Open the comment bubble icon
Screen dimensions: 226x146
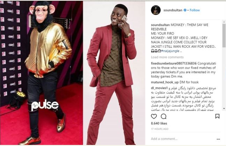tap(163, 116)
